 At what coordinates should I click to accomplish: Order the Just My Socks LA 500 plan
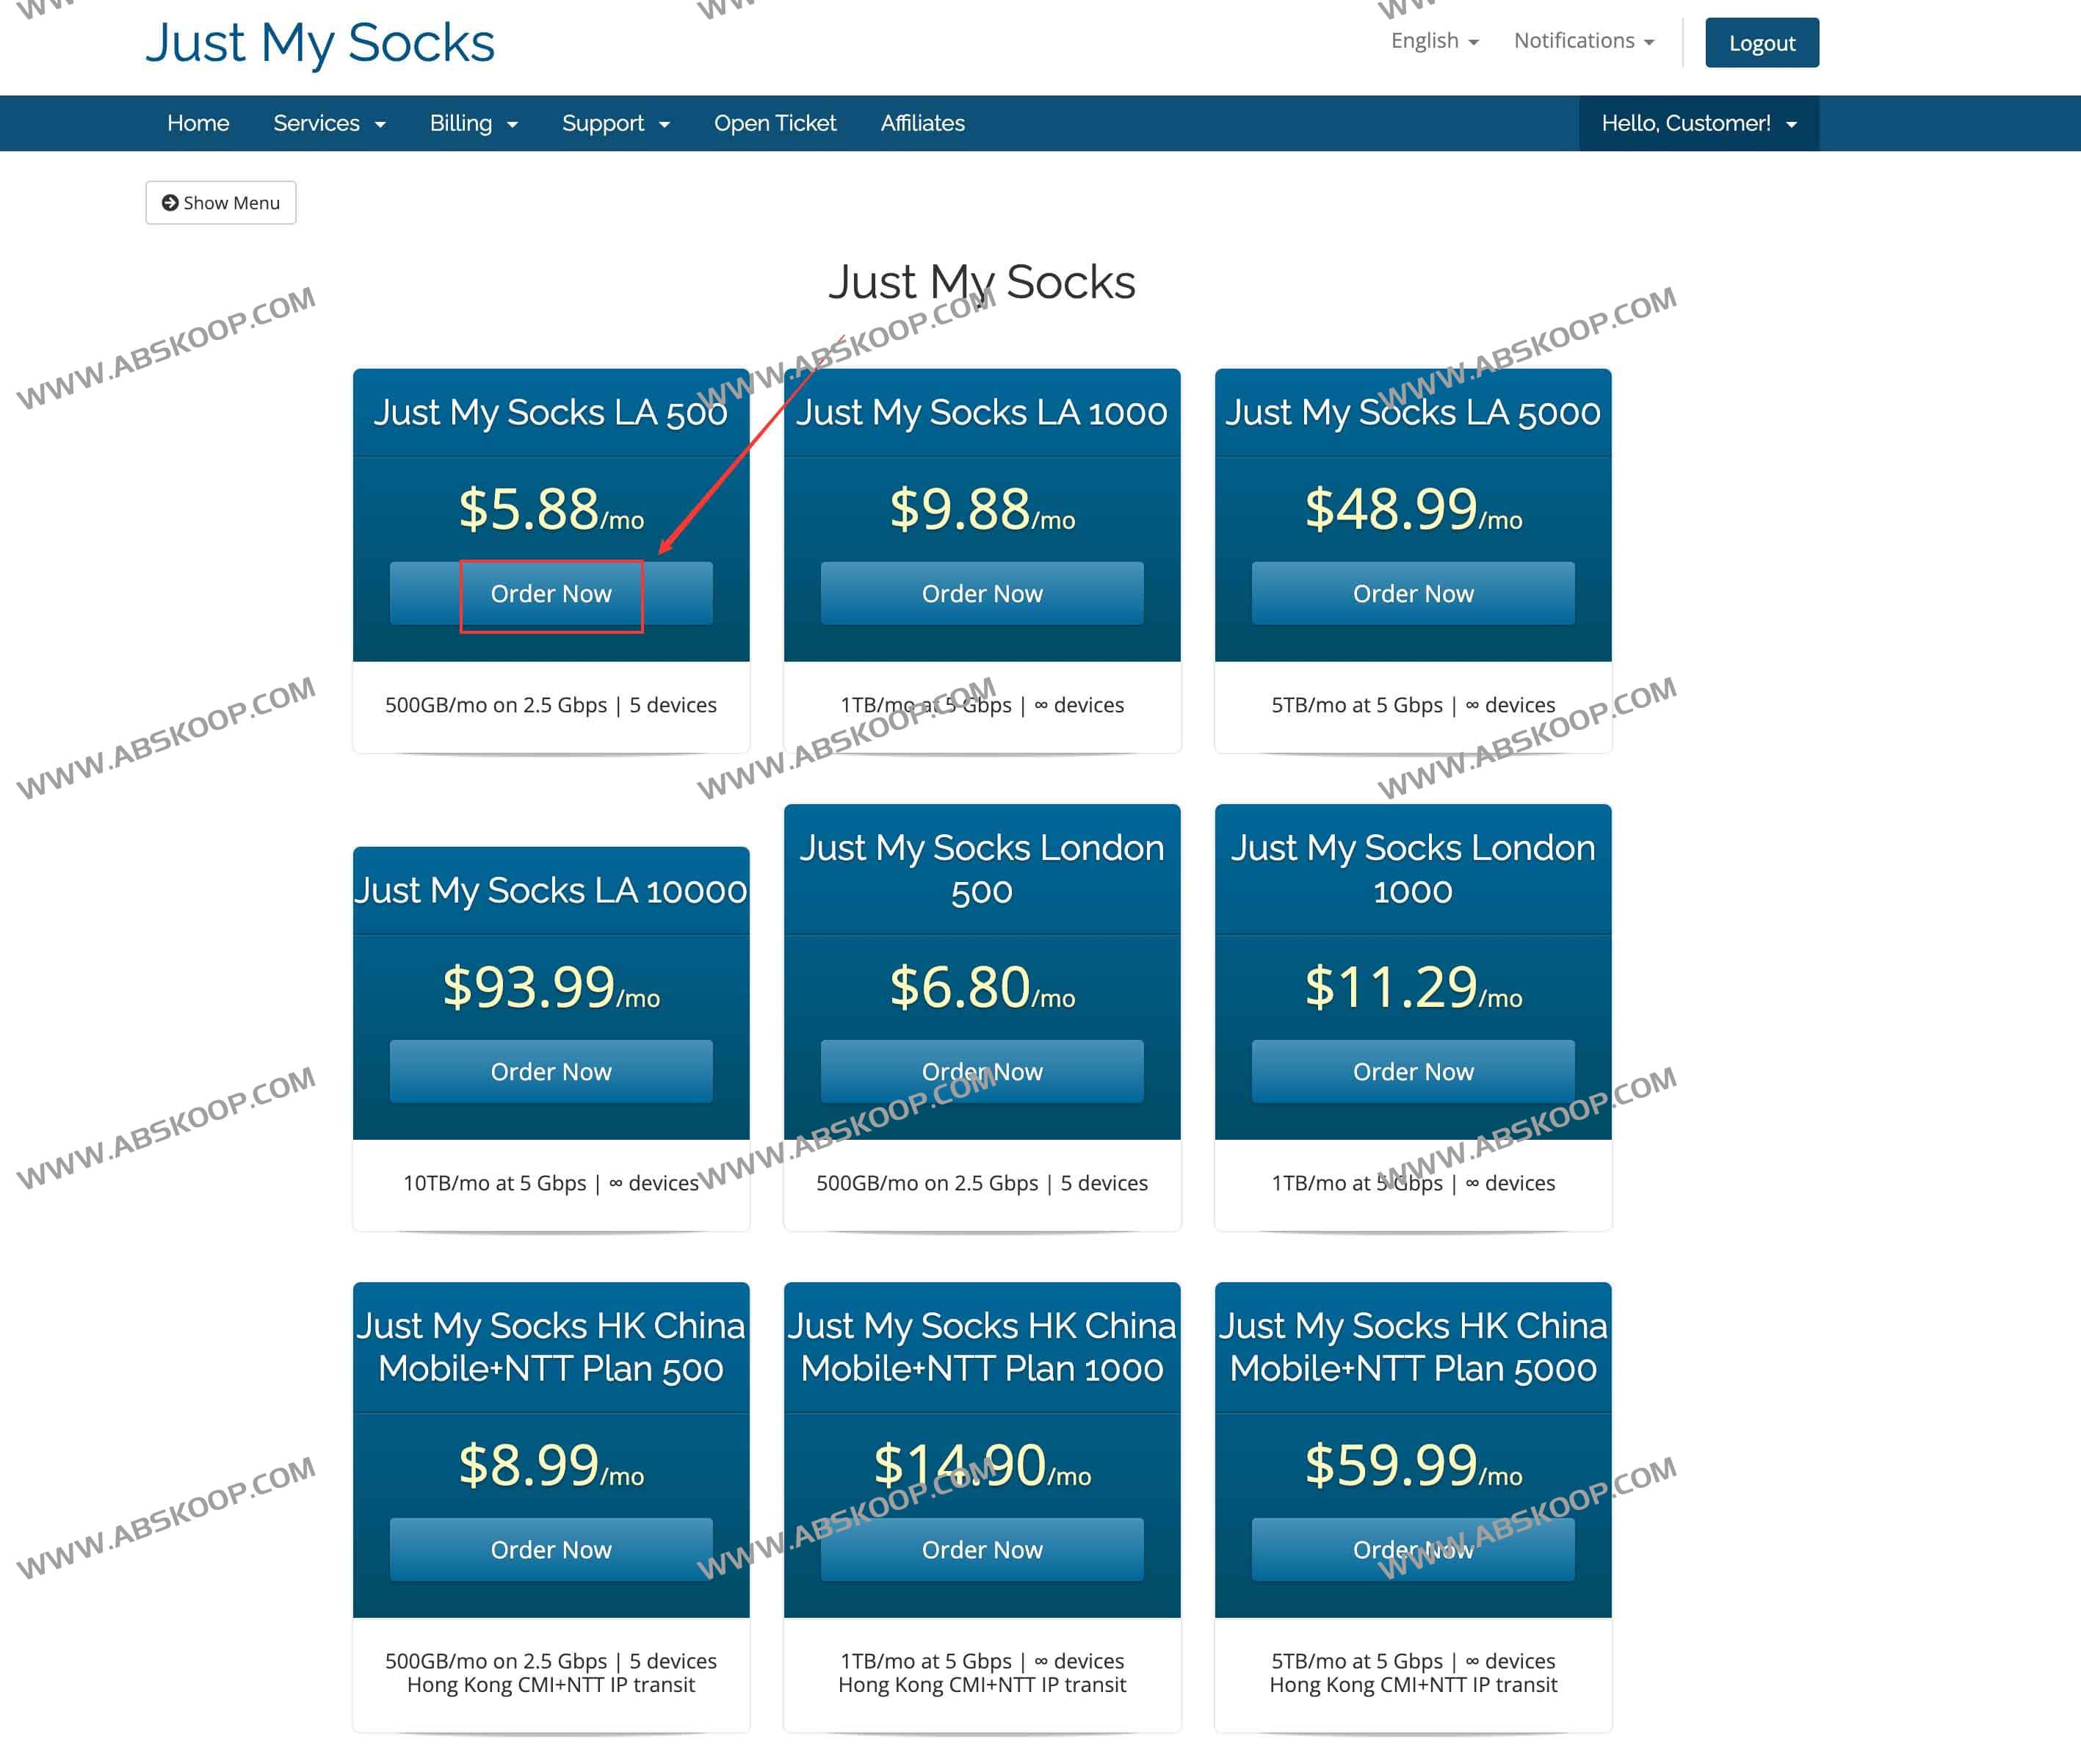coord(551,594)
